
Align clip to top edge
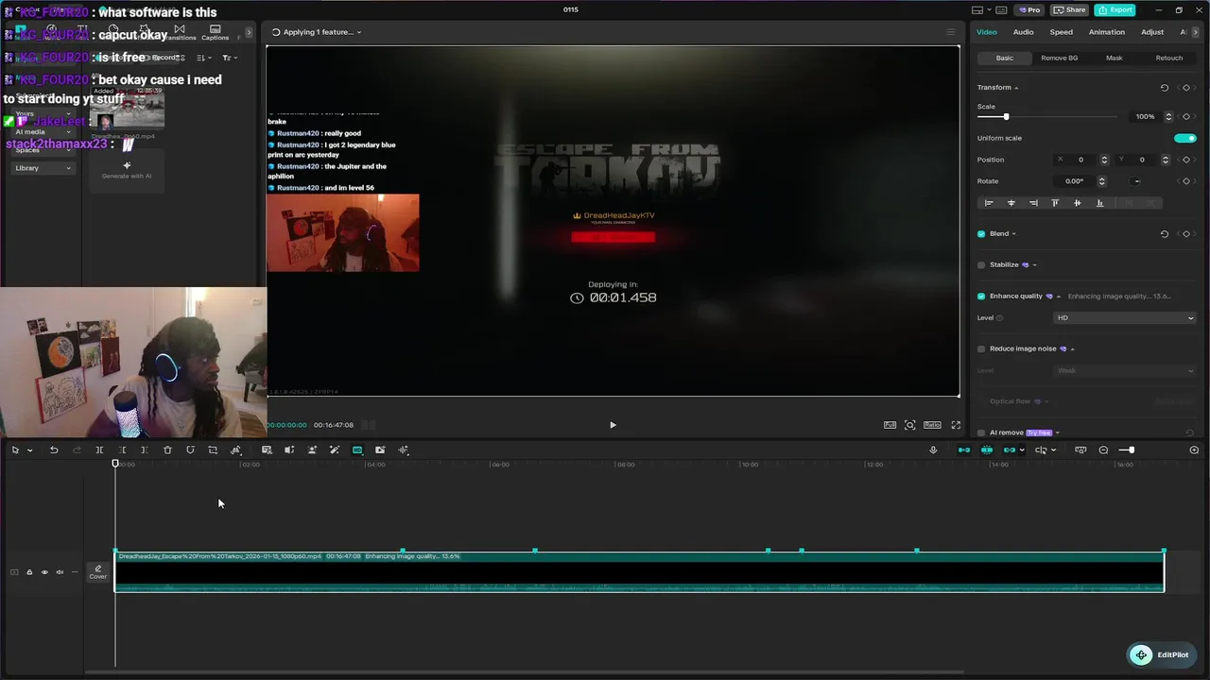tap(1055, 203)
